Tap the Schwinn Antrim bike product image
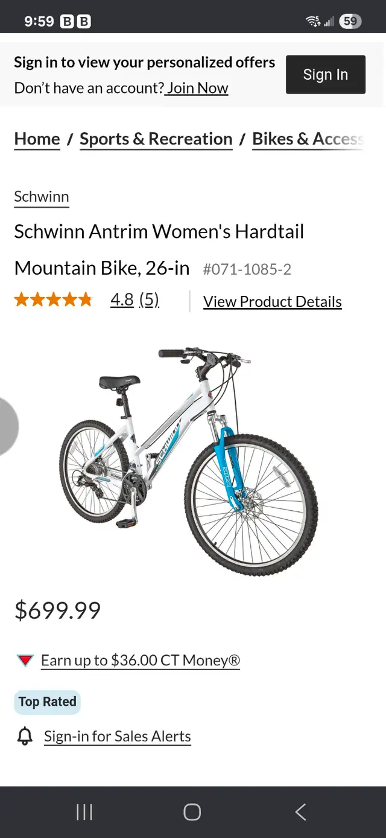Screen dimensions: 386x838 coord(189,461)
